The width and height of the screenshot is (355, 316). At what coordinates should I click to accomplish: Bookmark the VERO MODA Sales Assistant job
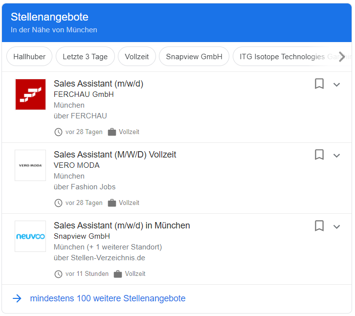point(319,155)
